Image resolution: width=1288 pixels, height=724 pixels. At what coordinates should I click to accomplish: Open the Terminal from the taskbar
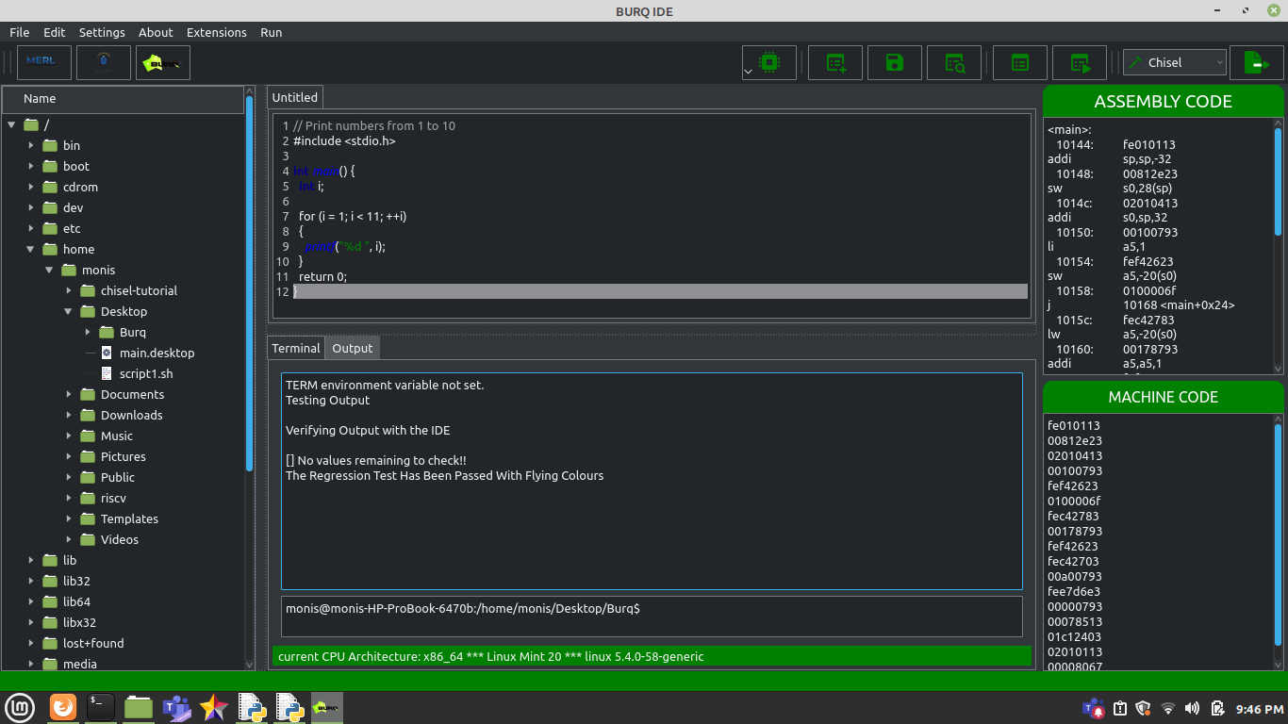click(101, 707)
